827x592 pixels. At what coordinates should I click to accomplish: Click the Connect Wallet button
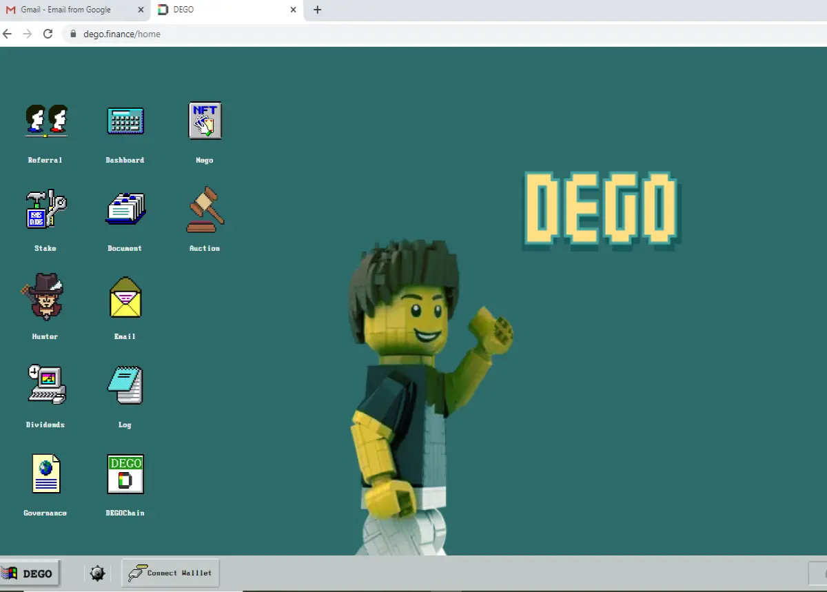[x=171, y=573]
